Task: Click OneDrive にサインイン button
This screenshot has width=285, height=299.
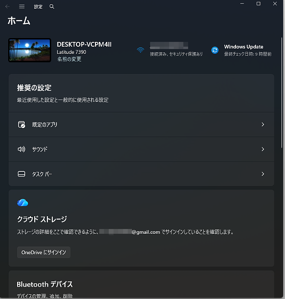Action: click(44, 252)
